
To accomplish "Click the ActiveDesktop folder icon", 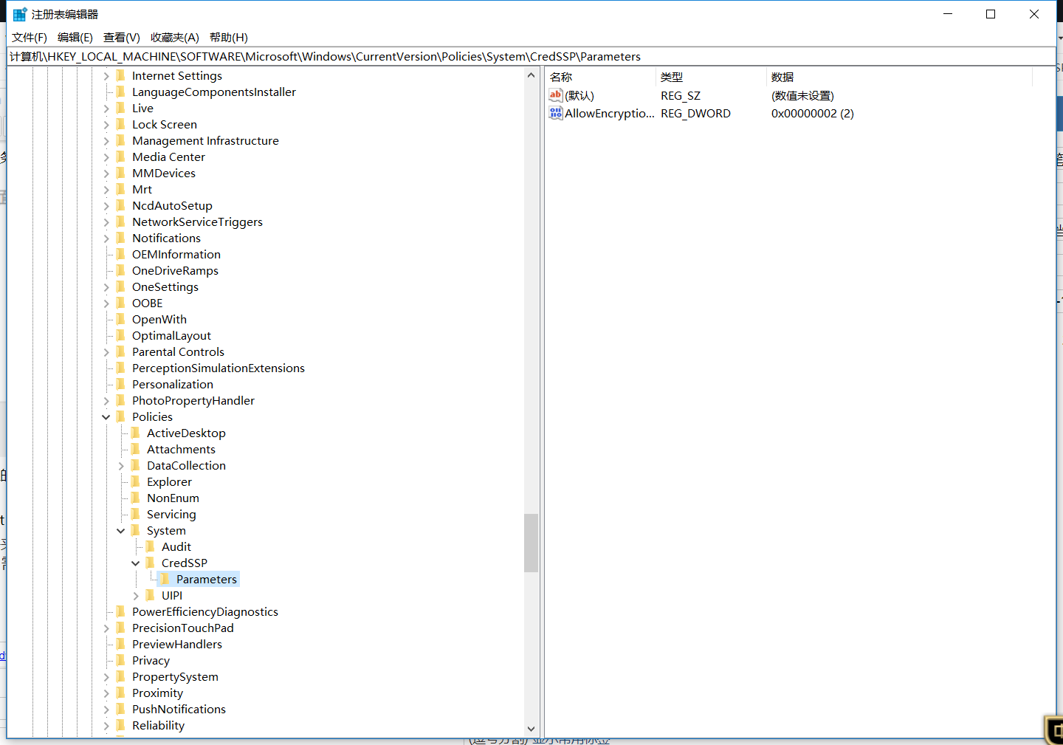I will point(136,433).
